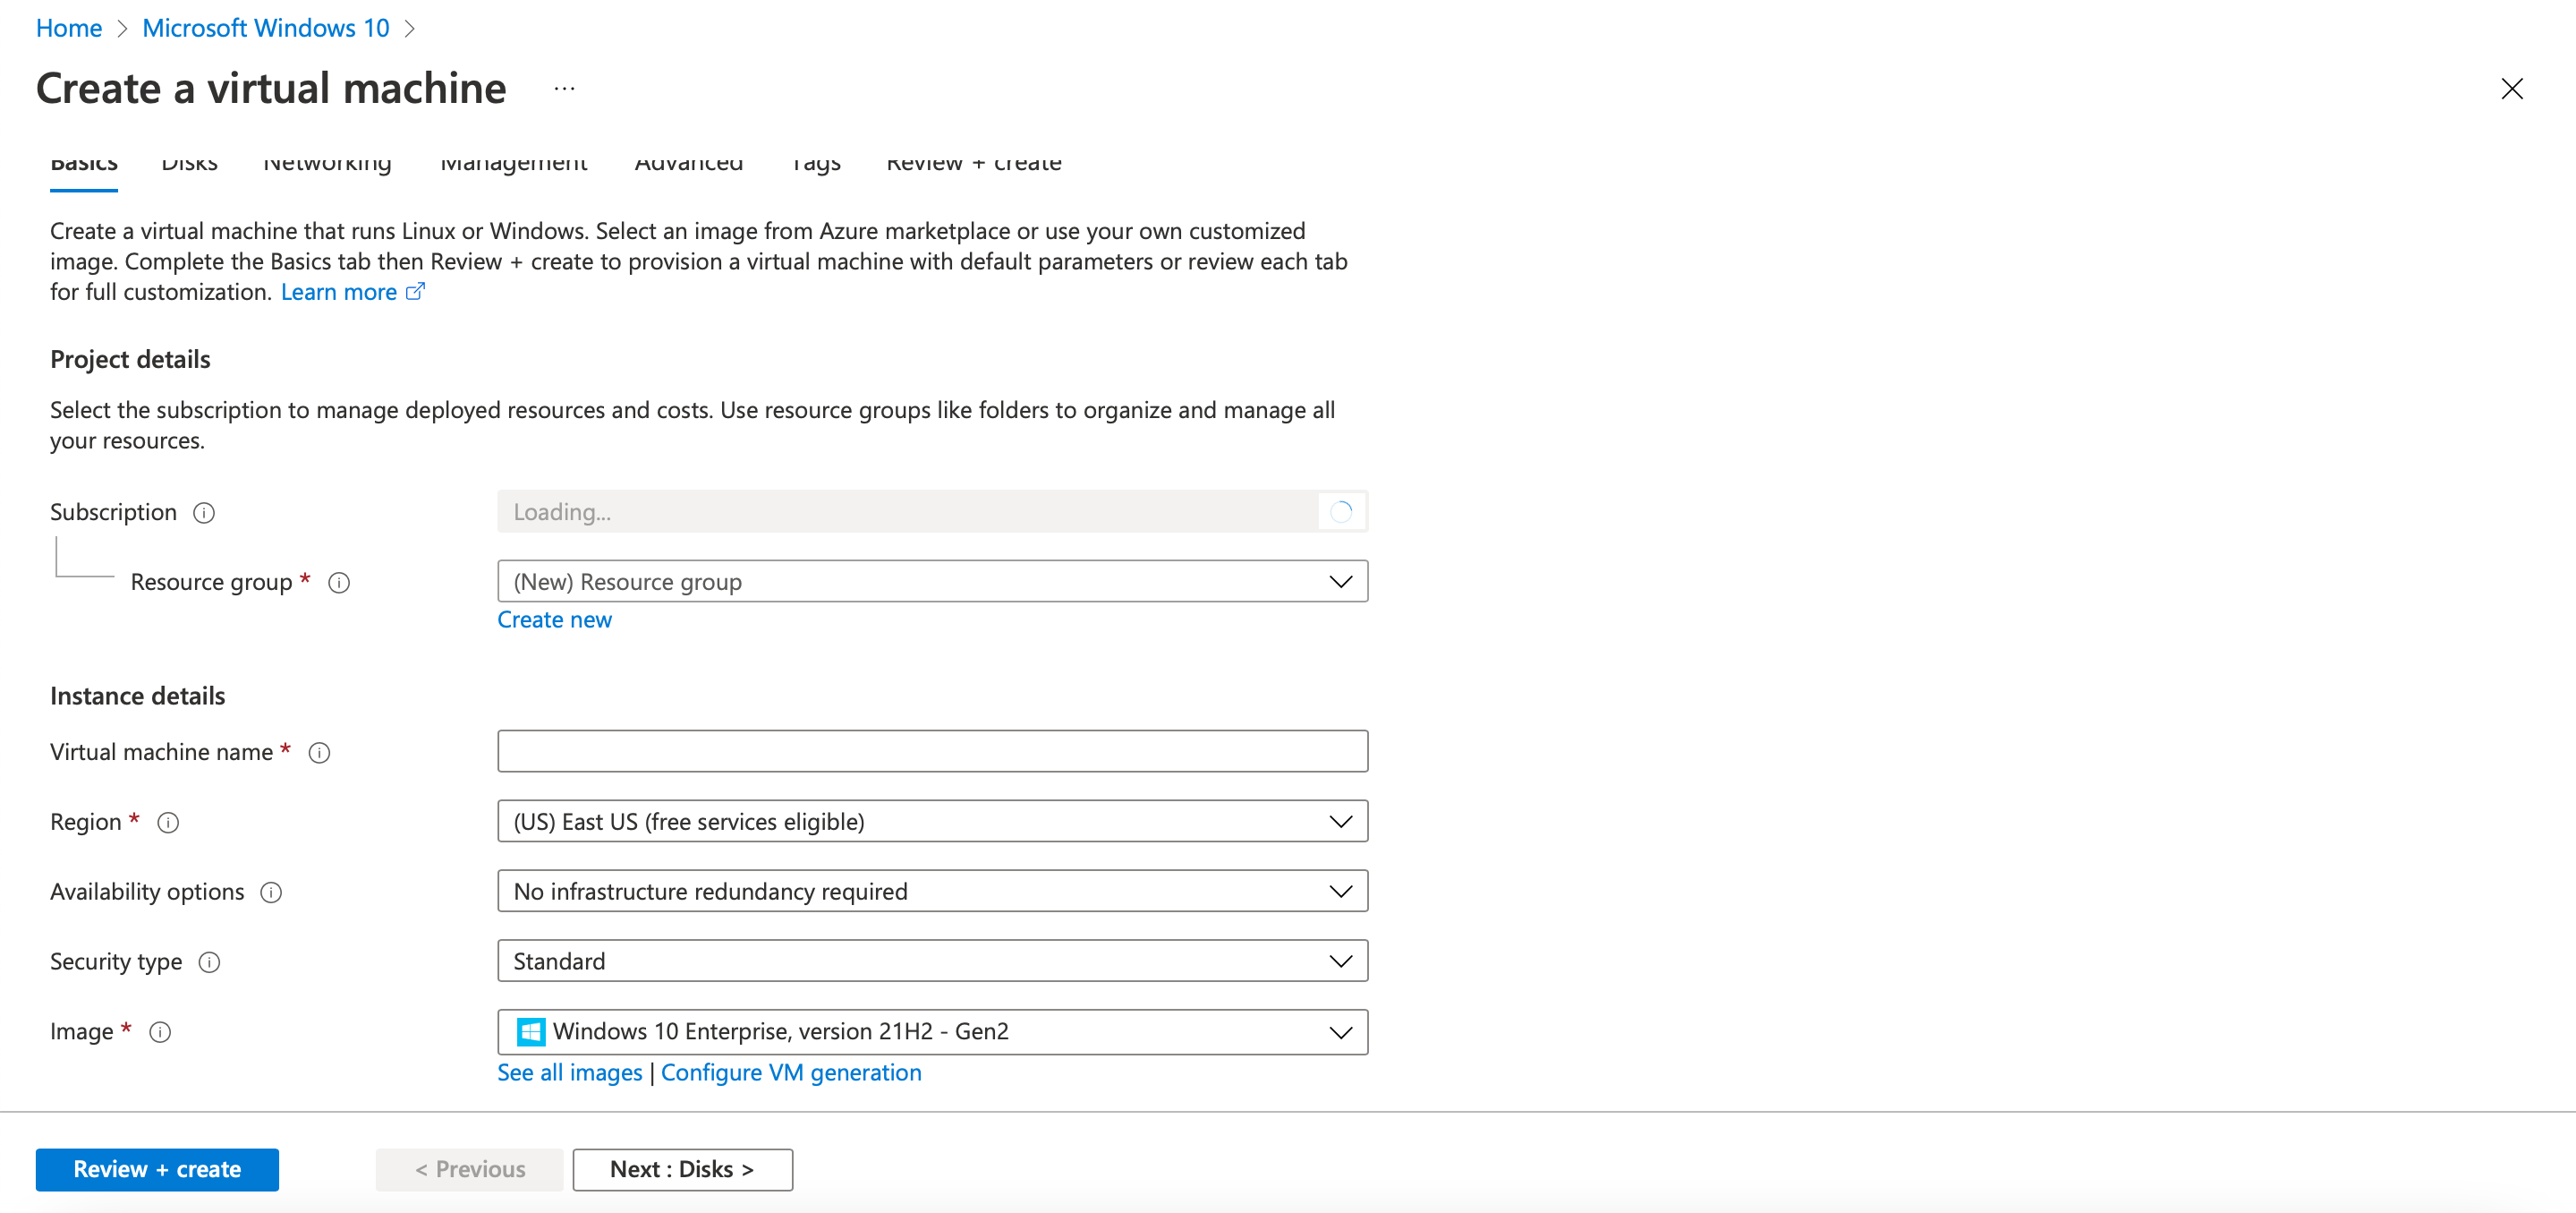View the Region info tooltip

coord(168,823)
